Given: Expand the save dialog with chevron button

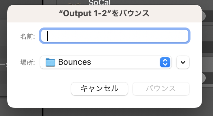Looking at the screenshot, I should pyautogui.click(x=183, y=62).
